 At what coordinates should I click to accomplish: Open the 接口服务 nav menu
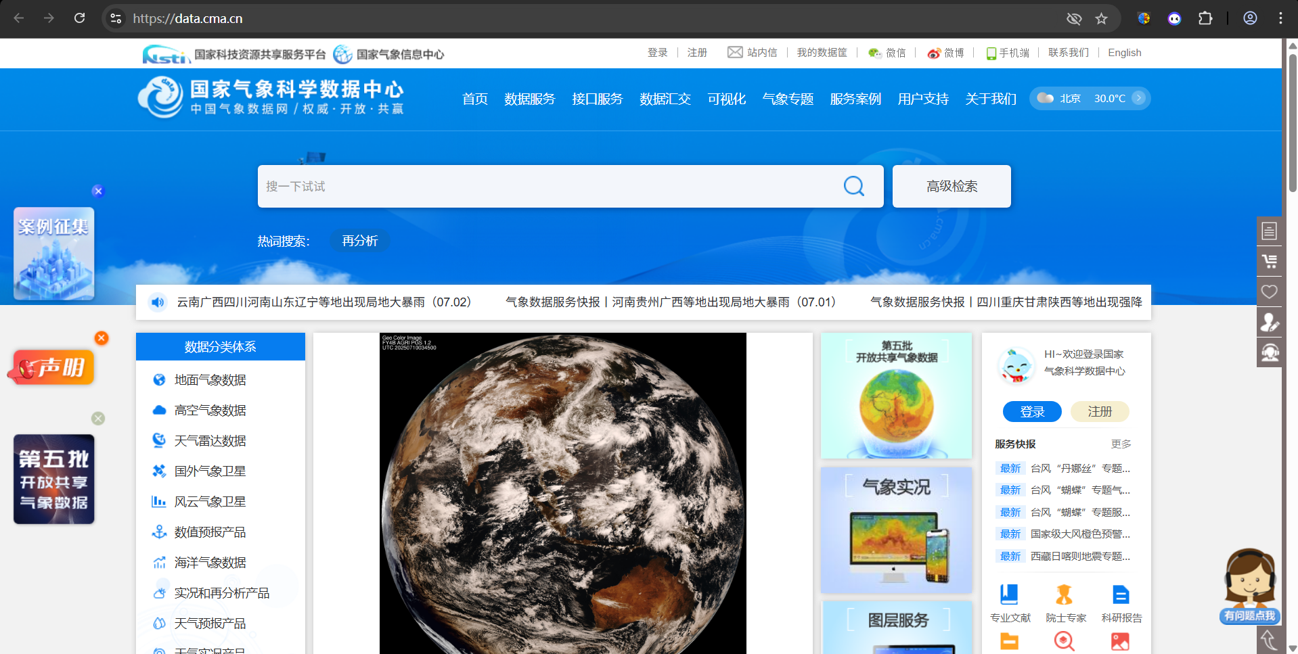(597, 99)
